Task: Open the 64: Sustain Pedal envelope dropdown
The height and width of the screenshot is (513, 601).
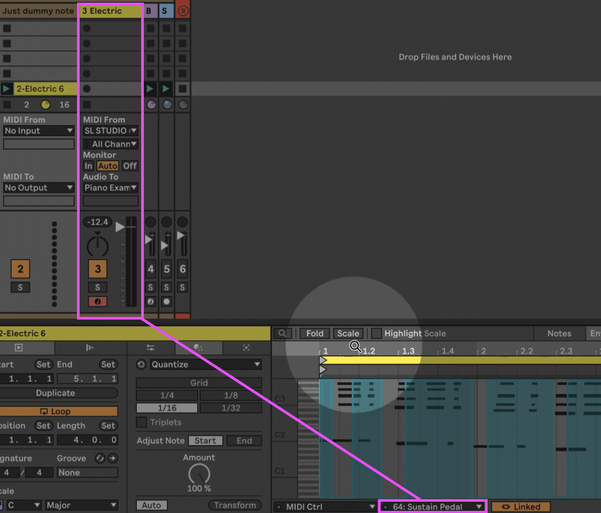Action: 432,506
